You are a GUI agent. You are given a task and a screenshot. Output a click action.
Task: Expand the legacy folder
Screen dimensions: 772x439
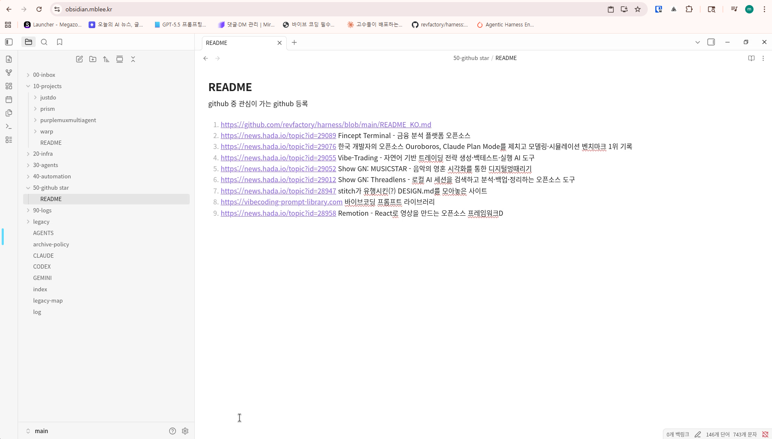point(28,222)
